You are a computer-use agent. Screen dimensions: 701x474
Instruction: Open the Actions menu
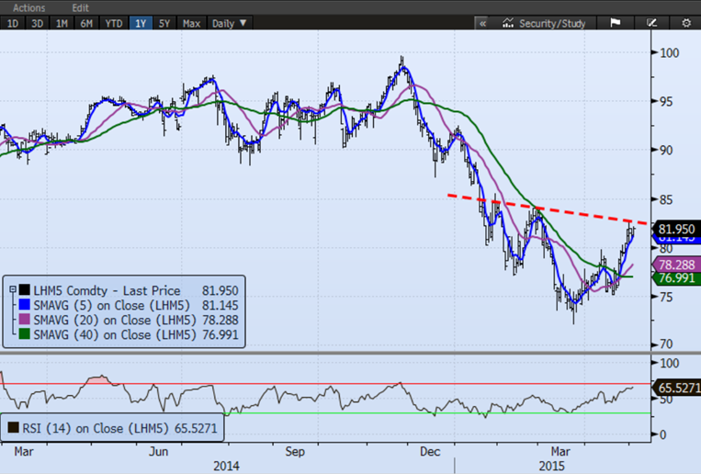28,6
